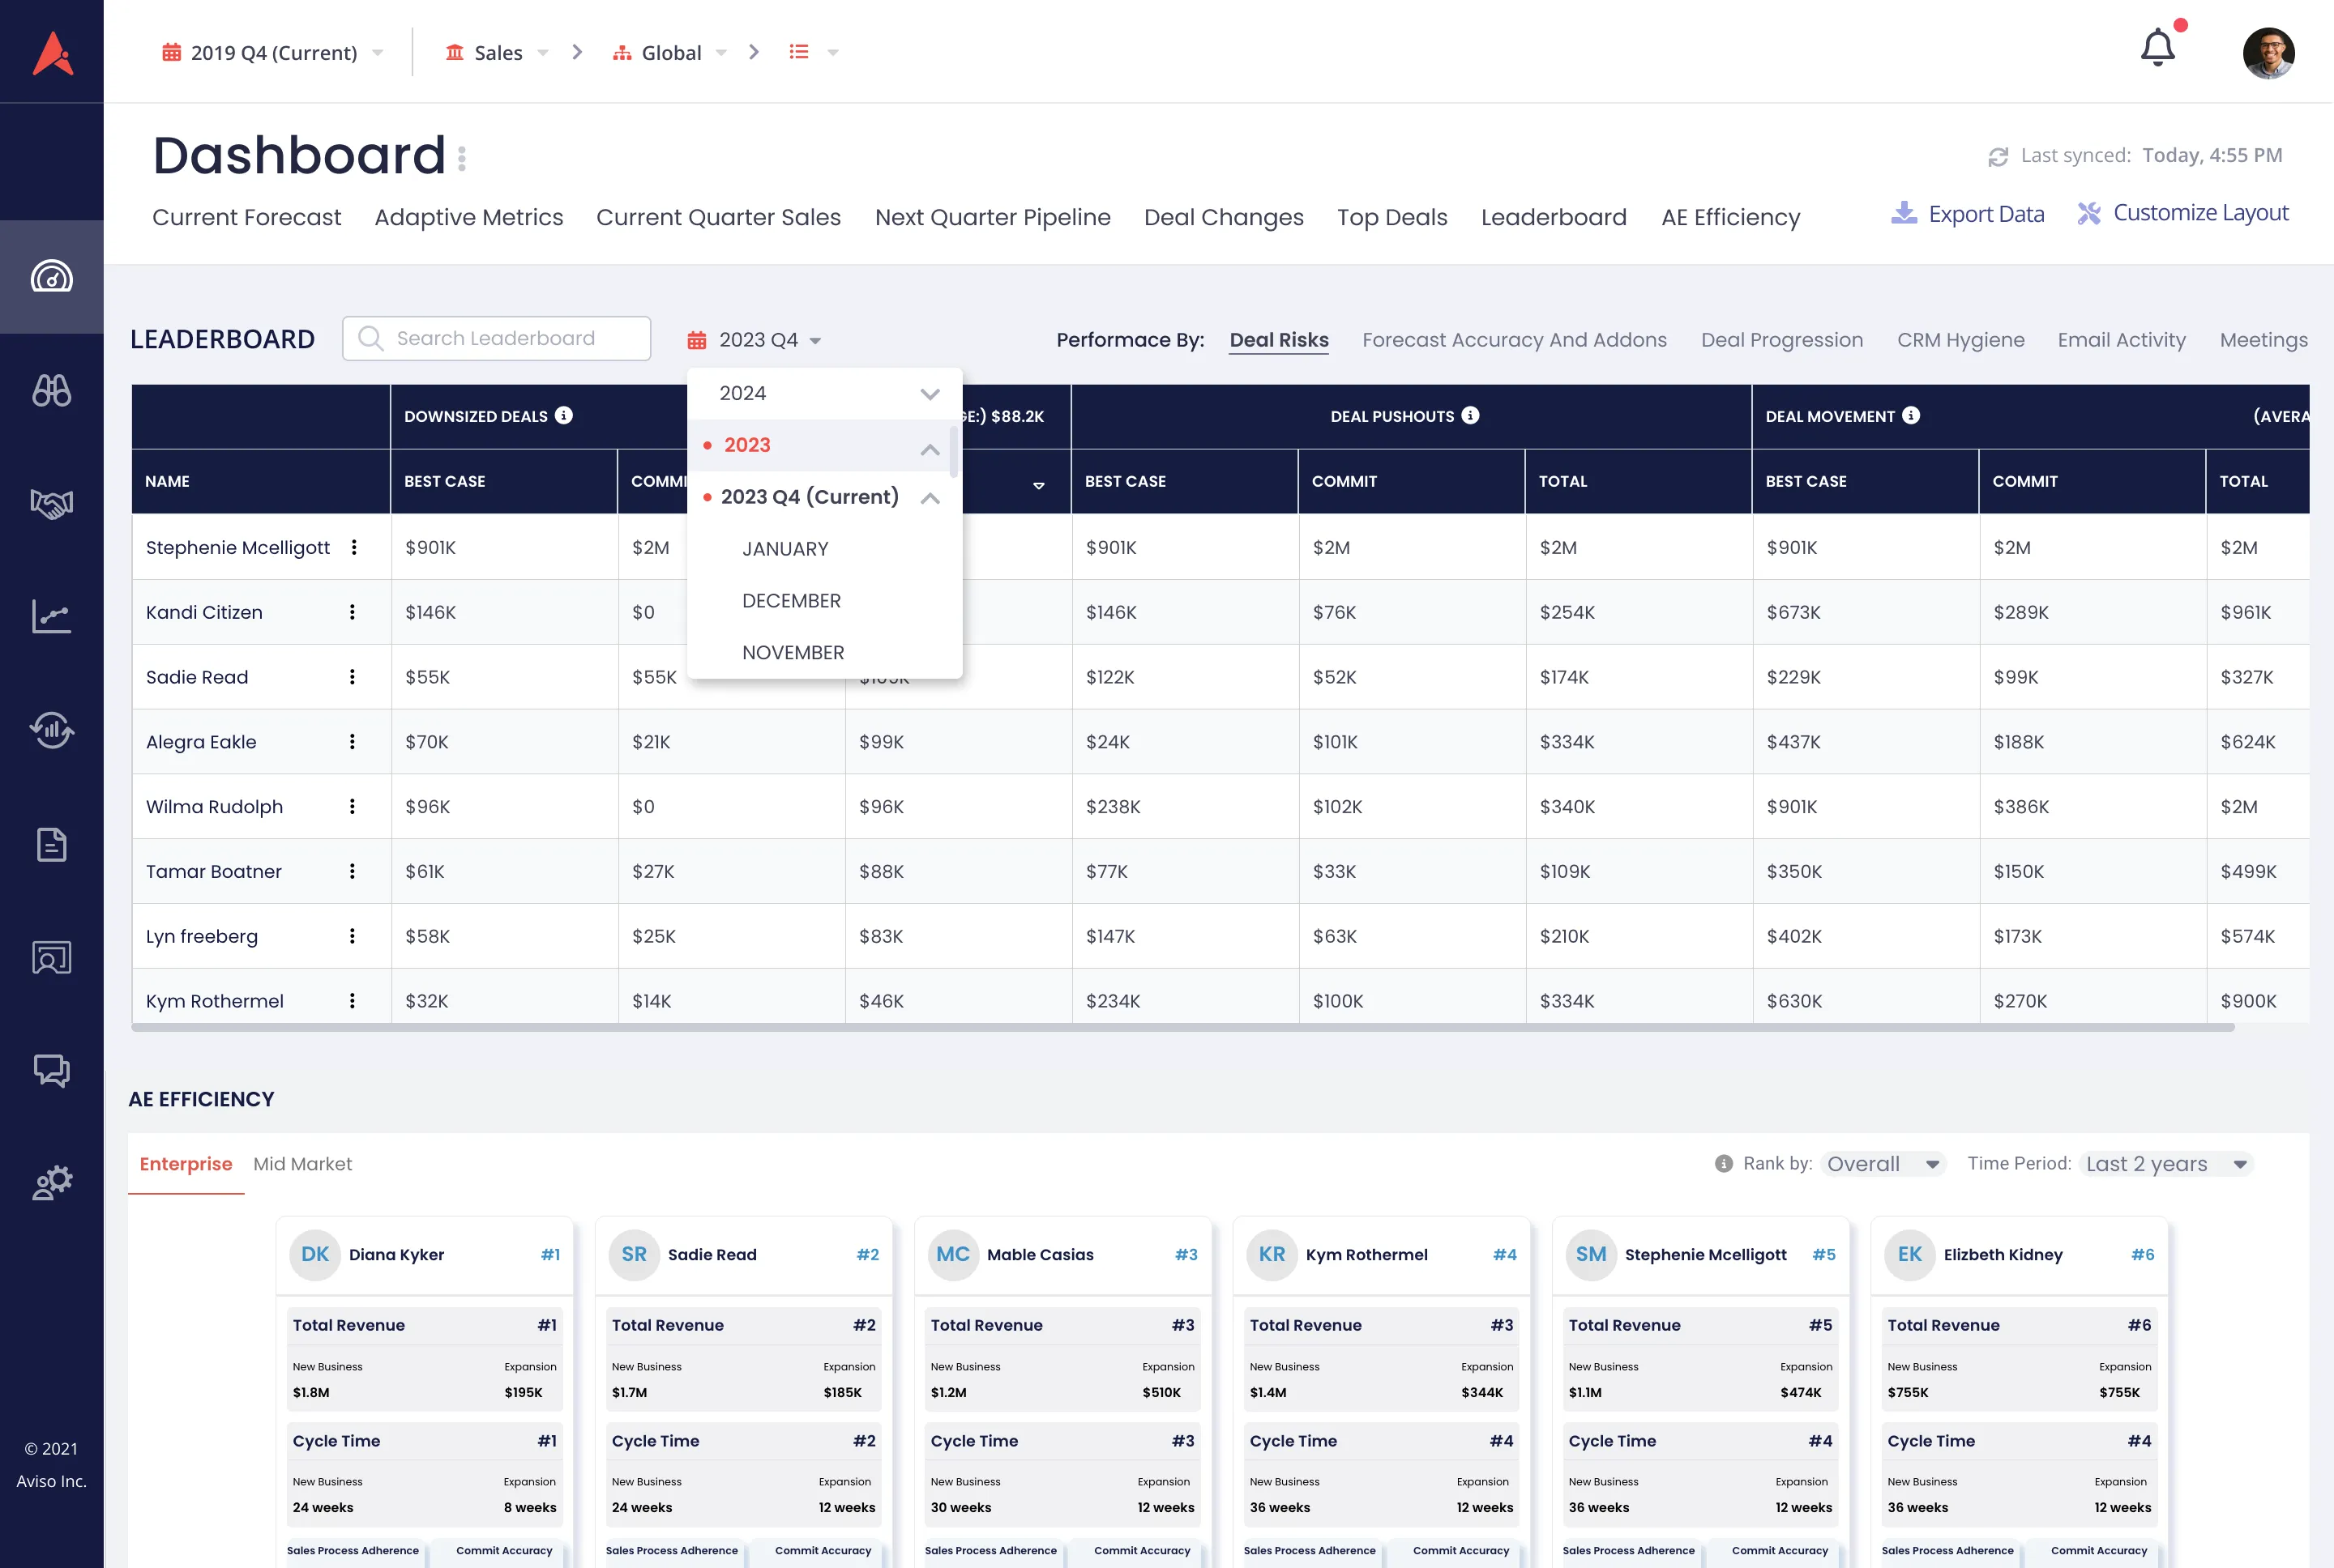Click the chat bubbles sidebar icon

[51, 1071]
